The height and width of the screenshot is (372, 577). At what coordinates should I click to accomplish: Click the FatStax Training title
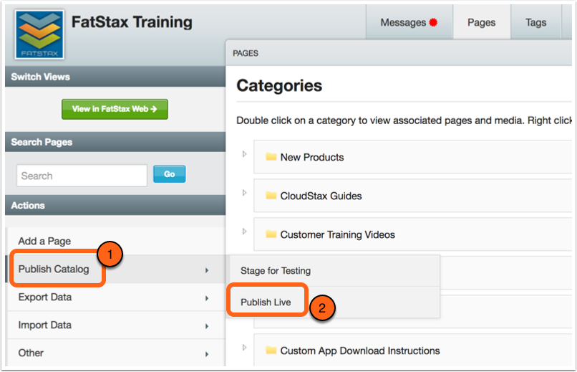[x=132, y=22]
